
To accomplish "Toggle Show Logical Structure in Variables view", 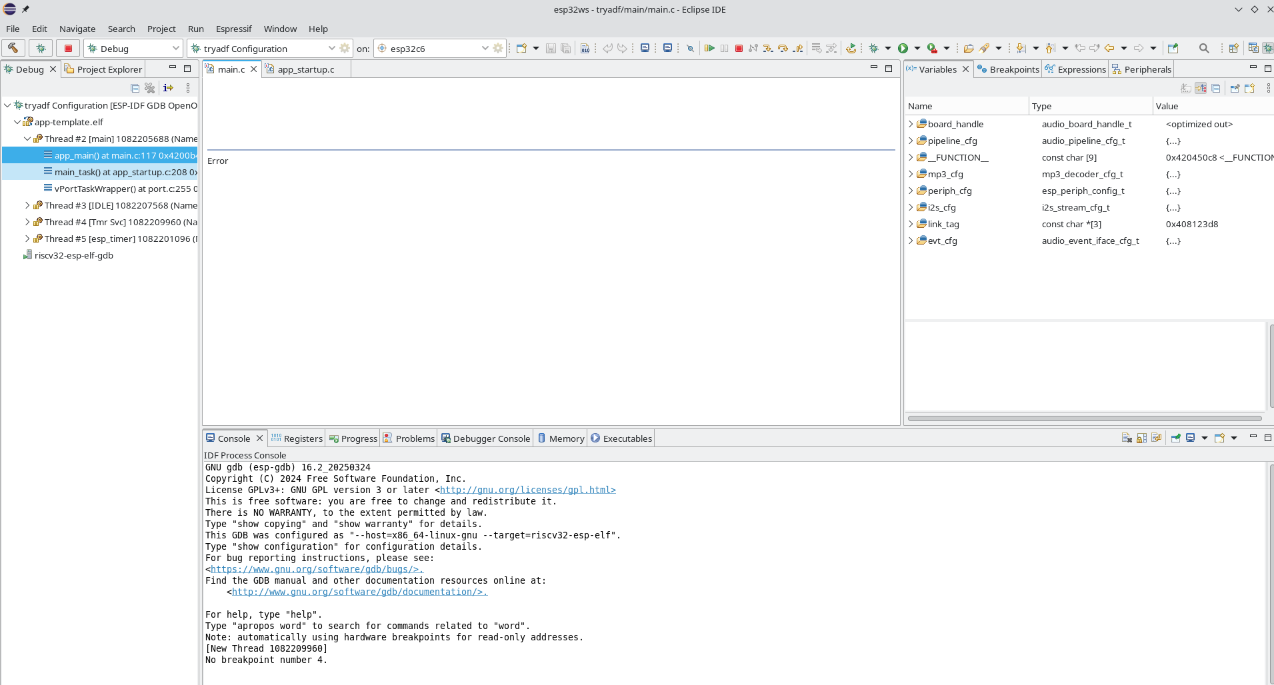I will coord(1201,88).
